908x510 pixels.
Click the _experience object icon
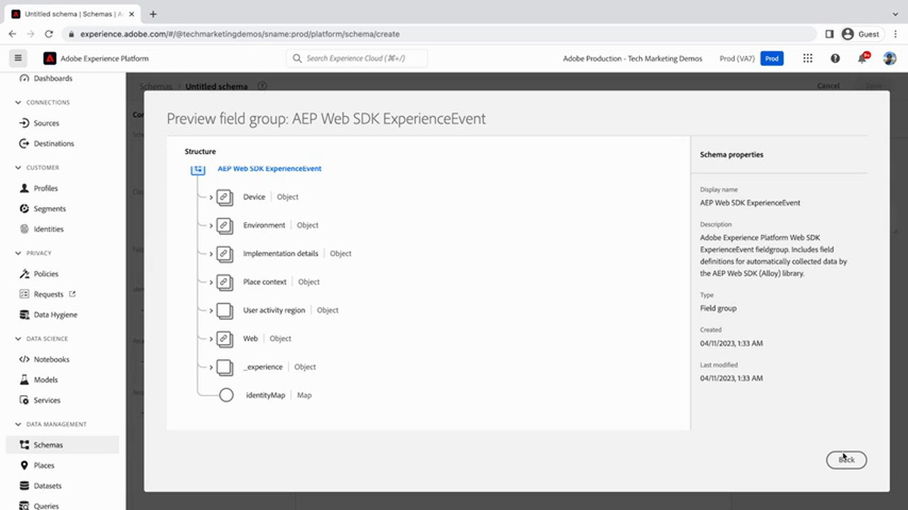[x=225, y=367]
